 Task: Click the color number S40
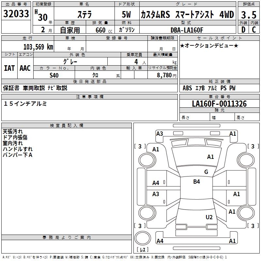point(54,75)
